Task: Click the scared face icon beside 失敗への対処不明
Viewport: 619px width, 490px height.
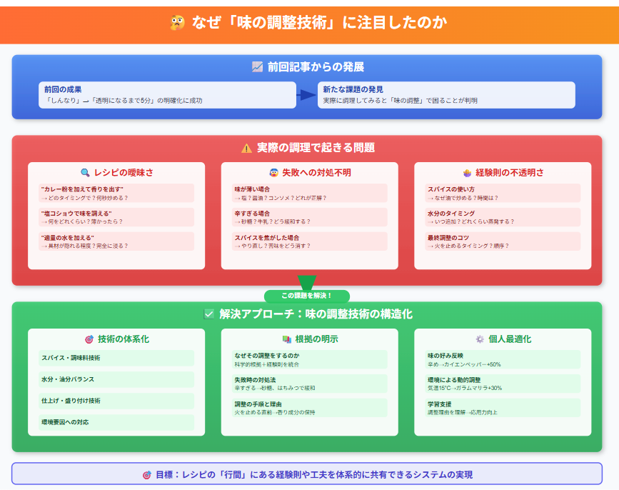Action: pyautogui.click(x=274, y=173)
